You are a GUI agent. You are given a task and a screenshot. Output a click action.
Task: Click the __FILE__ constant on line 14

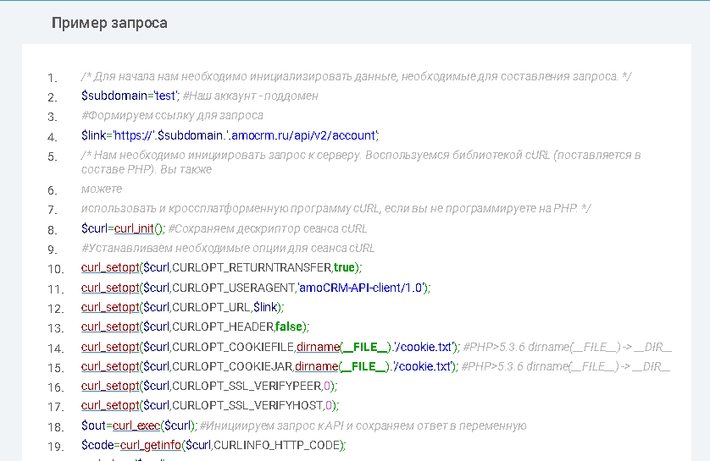(x=364, y=347)
